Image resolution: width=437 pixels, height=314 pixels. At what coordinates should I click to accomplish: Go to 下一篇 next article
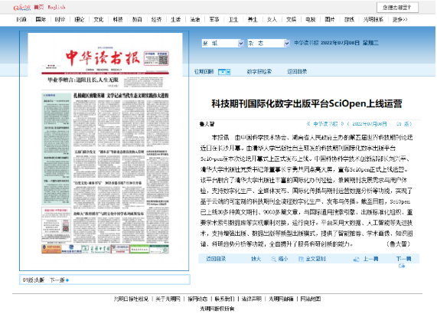pos(403,259)
